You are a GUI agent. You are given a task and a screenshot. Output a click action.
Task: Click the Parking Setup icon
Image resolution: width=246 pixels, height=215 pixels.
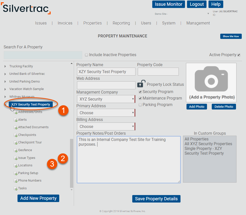click(x=15, y=173)
